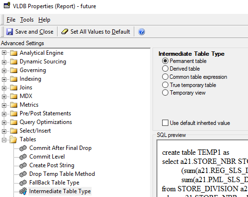Choose the Temporary view option
The width and height of the screenshot is (248, 197).
coord(165,93)
